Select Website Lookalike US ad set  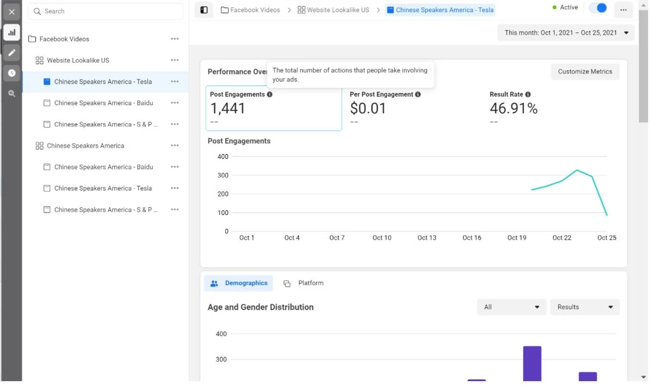coord(105,60)
